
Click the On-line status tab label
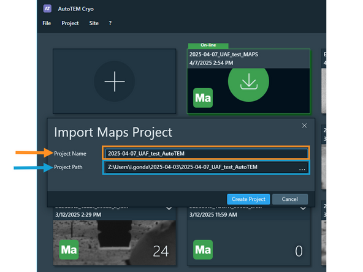[208, 45]
